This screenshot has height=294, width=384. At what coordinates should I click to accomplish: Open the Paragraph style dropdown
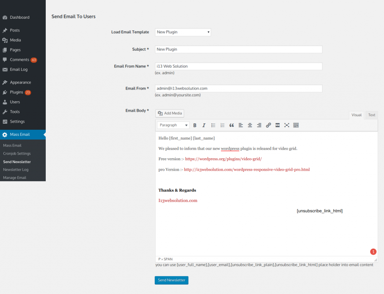172,125
